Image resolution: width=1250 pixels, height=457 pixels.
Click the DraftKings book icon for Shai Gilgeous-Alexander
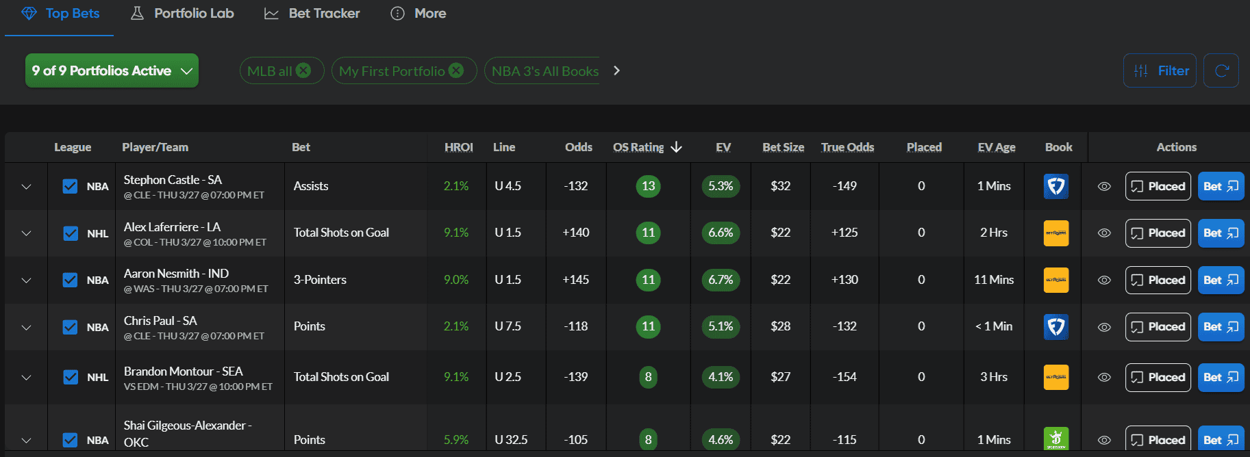pyautogui.click(x=1055, y=439)
